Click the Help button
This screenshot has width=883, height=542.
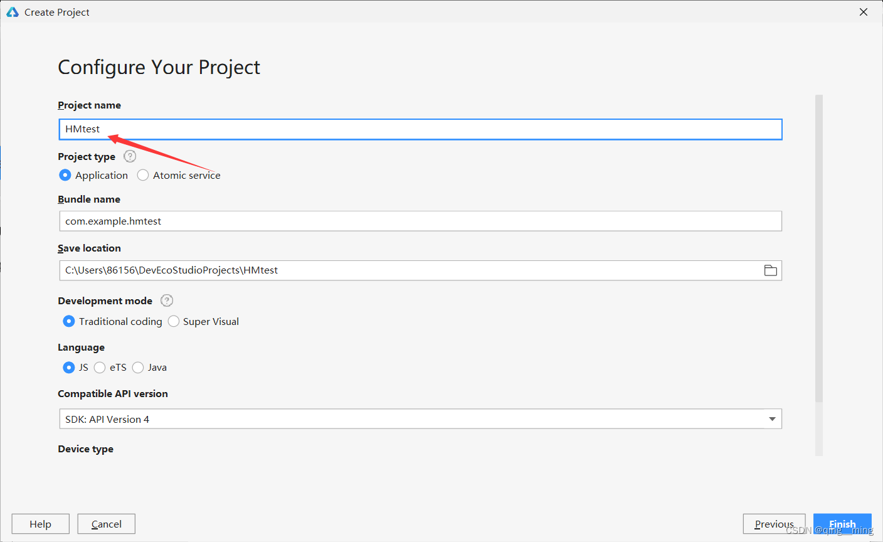tap(40, 524)
